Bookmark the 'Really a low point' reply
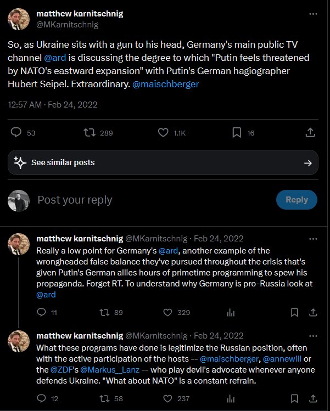Screen dimensions: 330x411 pyautogui.click(x=295, y=312)
